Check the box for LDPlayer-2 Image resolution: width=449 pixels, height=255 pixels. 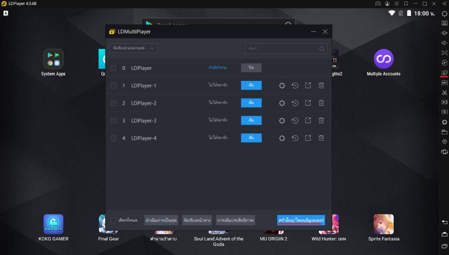[x=113, y=103]
